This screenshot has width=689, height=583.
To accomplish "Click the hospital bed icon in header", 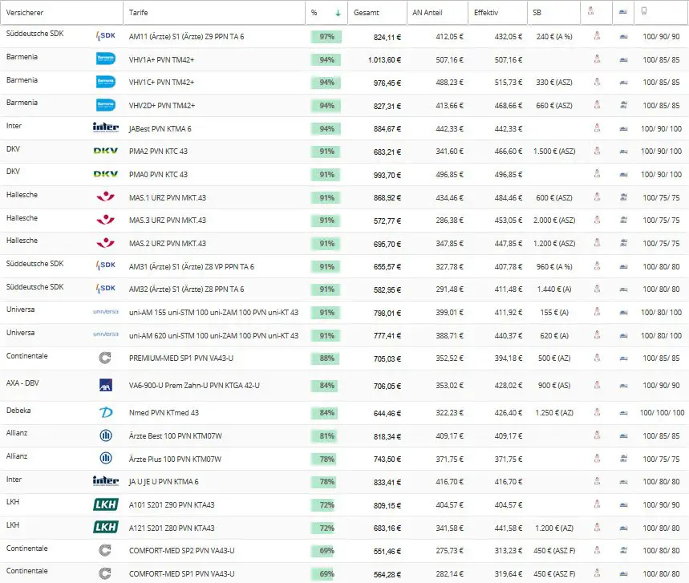I will coord(622,12).
